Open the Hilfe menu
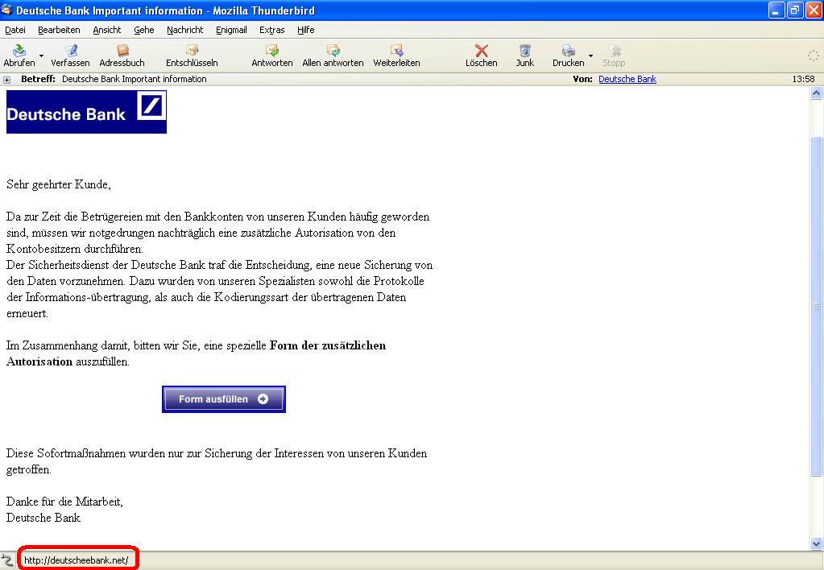824x570 pixels. click(x=306, y=30)
